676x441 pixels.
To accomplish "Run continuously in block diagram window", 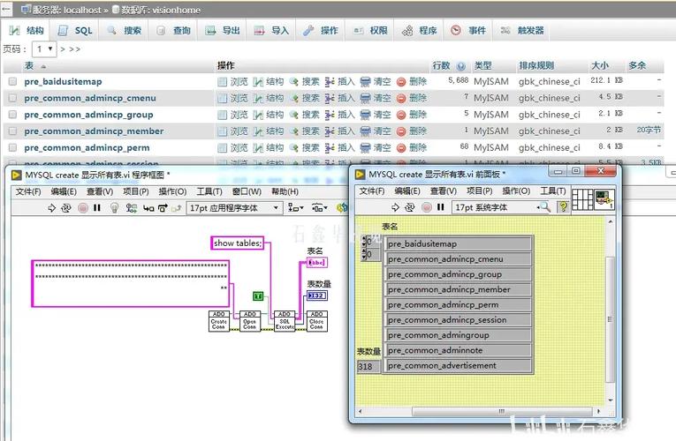I will (66, 208).
